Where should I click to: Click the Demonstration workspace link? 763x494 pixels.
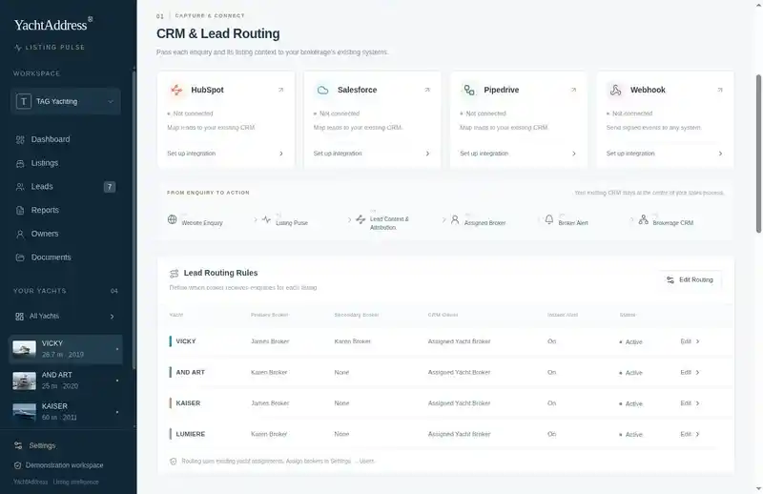point(64,465)
